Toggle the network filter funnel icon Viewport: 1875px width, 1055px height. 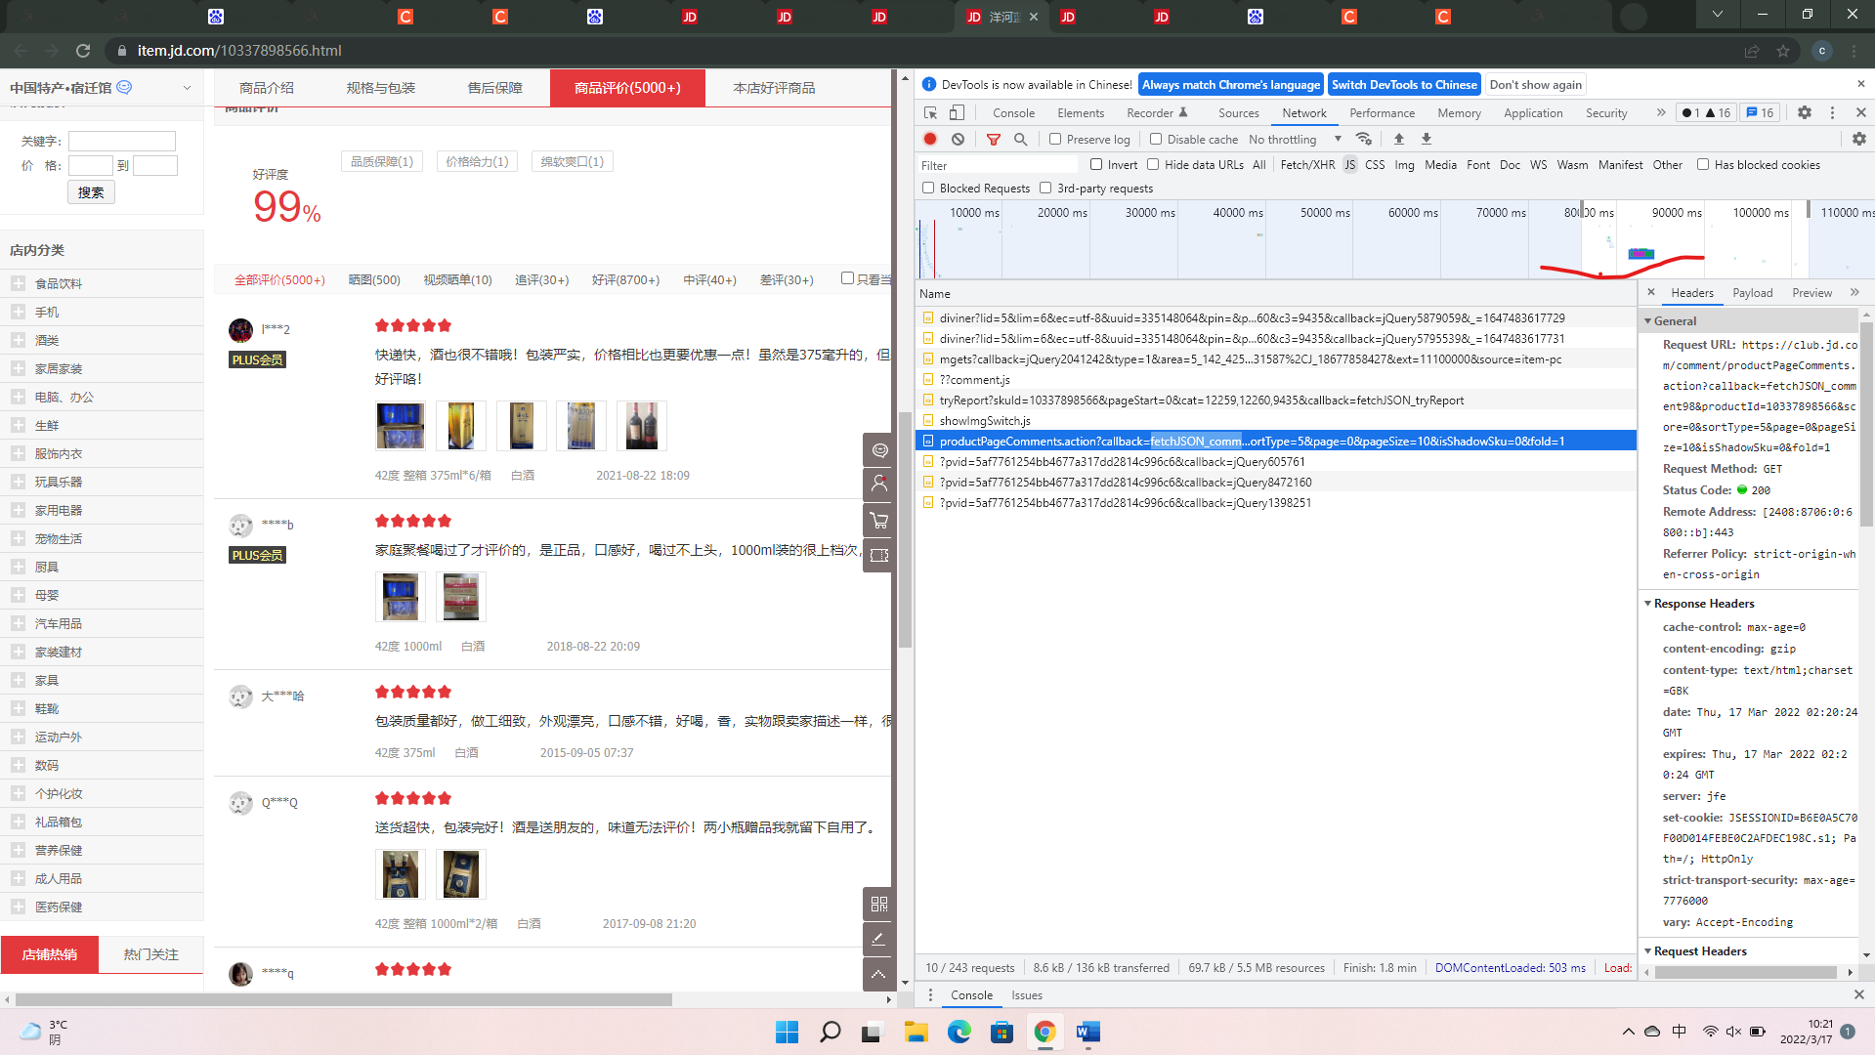[994, 139]
